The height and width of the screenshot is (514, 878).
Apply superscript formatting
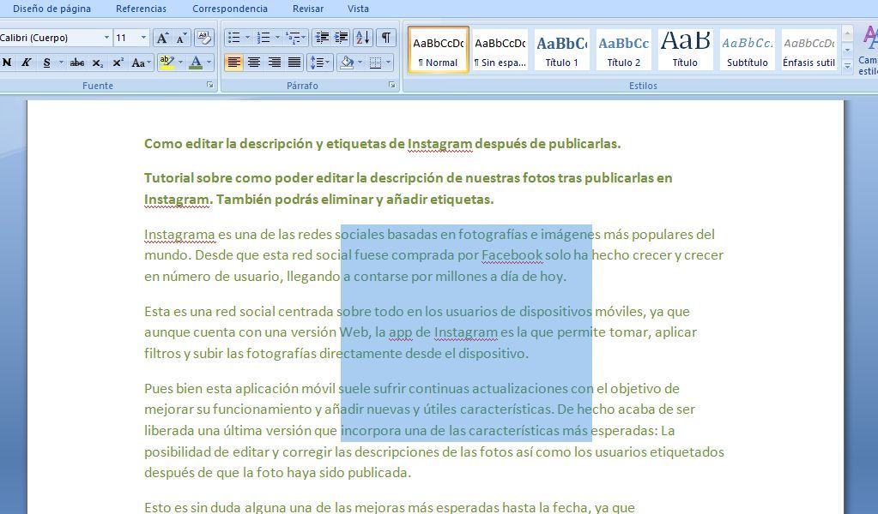118,63
